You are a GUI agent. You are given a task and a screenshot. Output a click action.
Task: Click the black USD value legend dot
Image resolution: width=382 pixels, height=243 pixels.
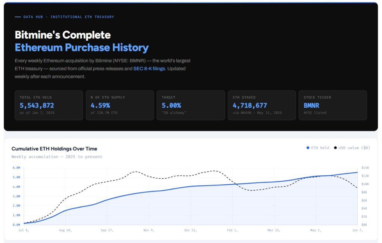point(335,148)
